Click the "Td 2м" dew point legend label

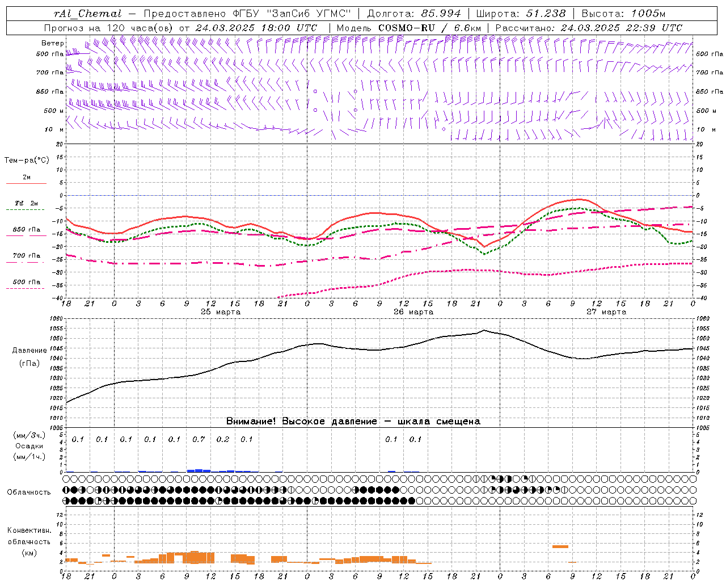(x=27, y=203)
